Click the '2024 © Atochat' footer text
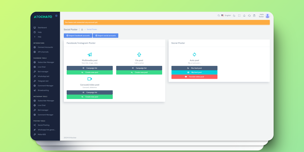 coord(70,138)
